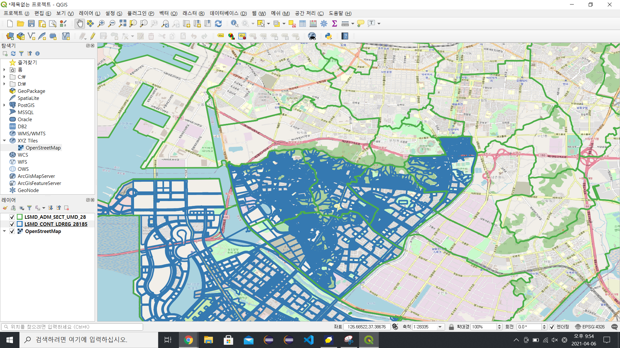Open the map scale dropdown

pos(440,327)
